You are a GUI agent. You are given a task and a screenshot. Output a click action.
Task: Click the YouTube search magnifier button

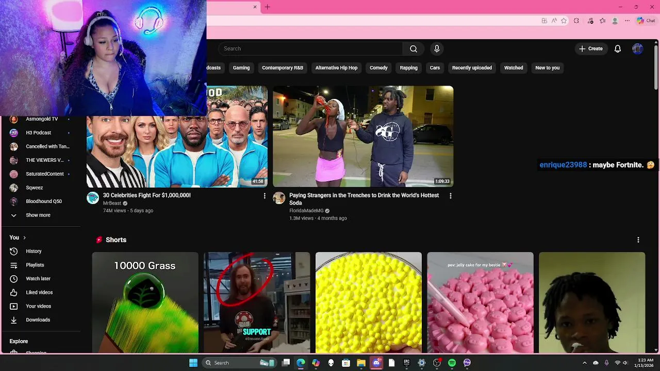[414, 48]
